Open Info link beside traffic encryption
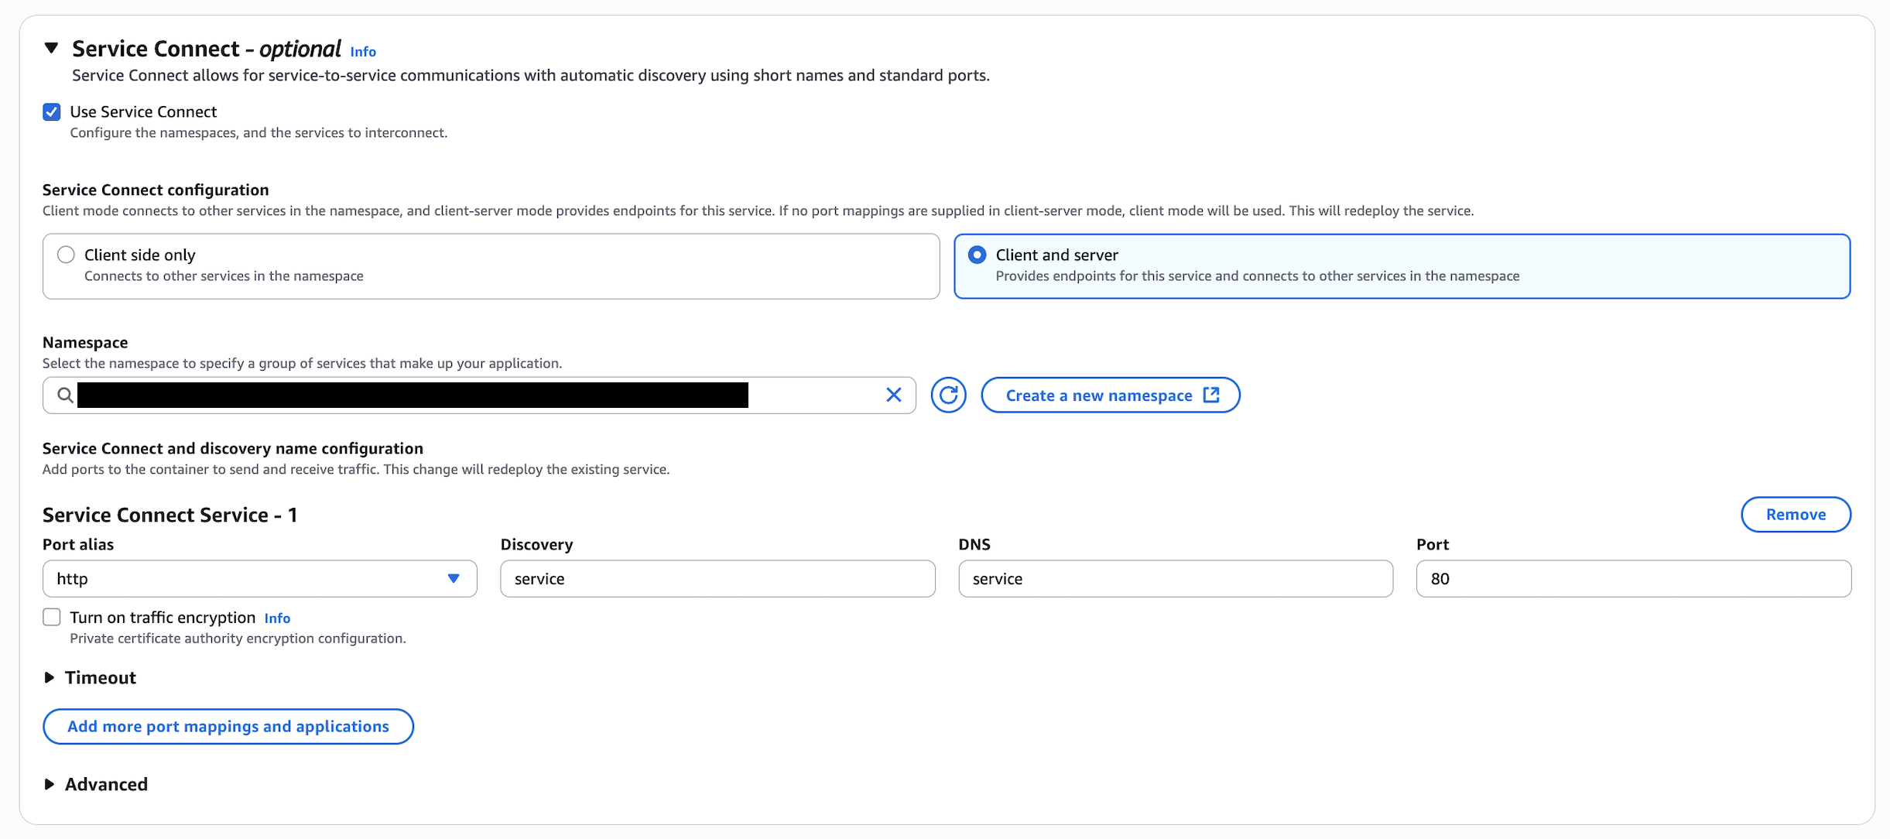This screenshot has height=839, width=1890. 277,618
